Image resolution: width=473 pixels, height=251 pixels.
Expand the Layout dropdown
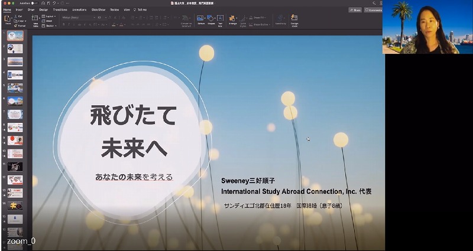click(50, 16)
